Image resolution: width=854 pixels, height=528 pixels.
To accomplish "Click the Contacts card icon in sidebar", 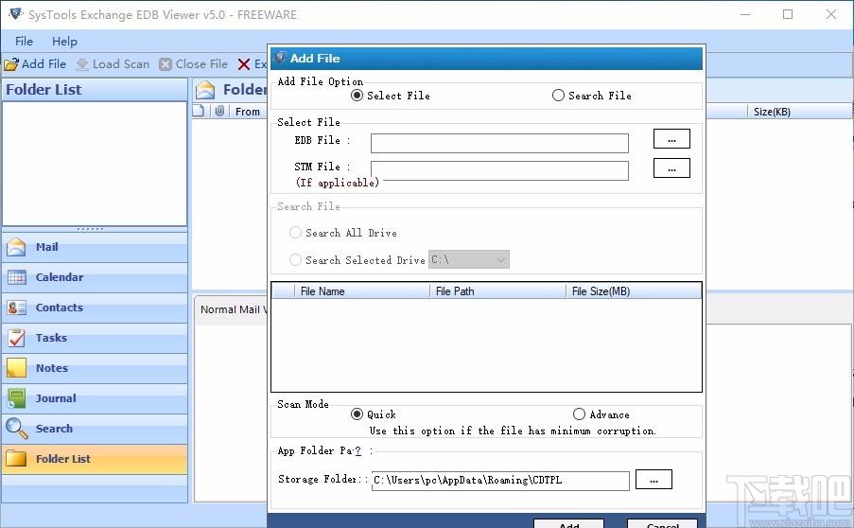I will pos(16,308).
